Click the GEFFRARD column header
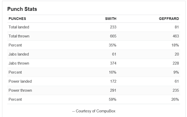The width and height of the screenshot is (187, 117). coord(169,19)
